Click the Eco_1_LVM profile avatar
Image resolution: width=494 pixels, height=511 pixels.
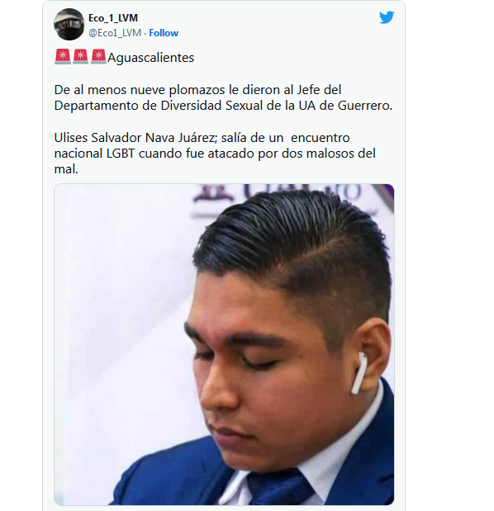69,25
